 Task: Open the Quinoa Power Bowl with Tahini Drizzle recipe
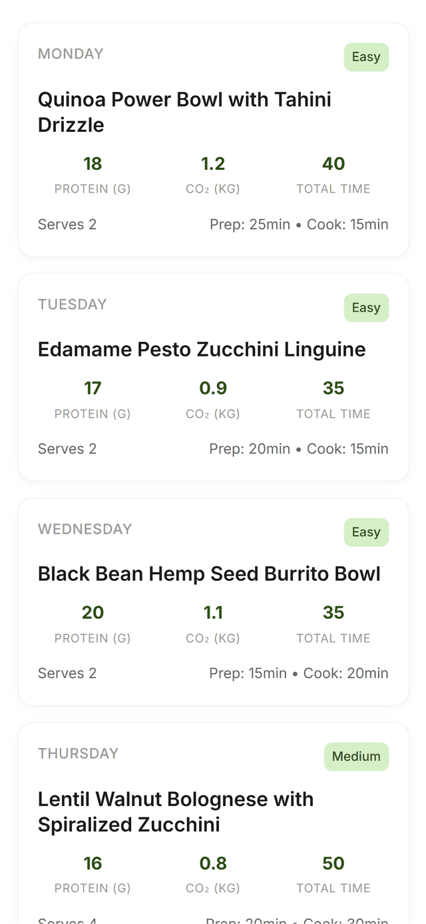pyautogui.click(x=184, y=111)
